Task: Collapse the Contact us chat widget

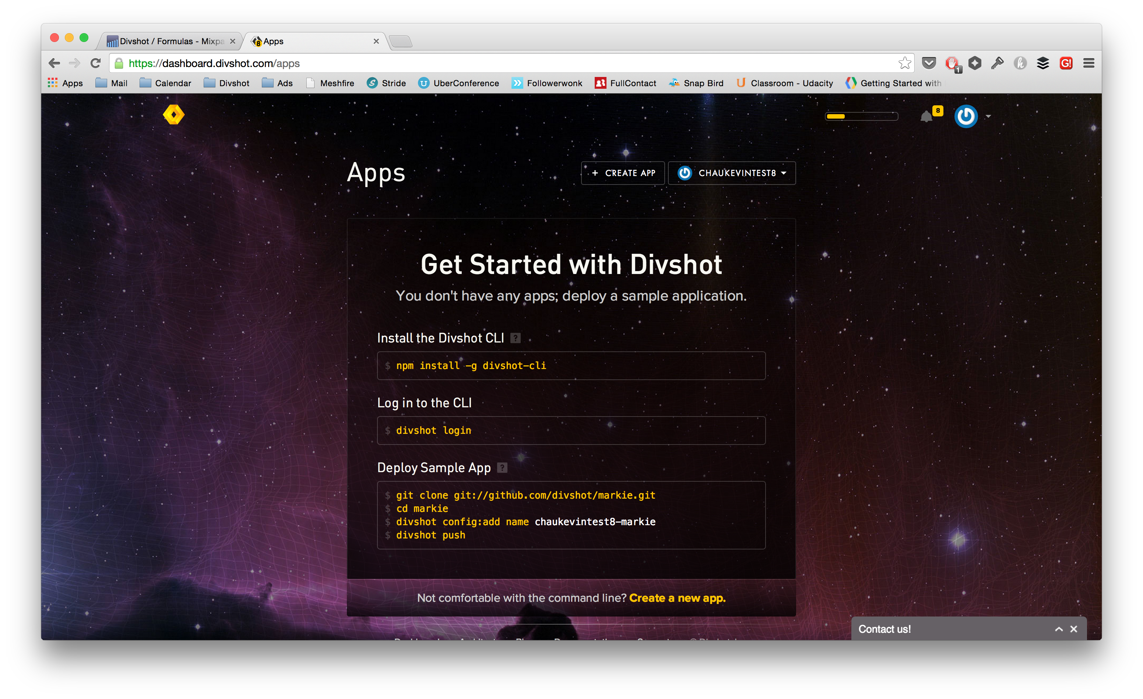Action: (x=1059, y=629)
